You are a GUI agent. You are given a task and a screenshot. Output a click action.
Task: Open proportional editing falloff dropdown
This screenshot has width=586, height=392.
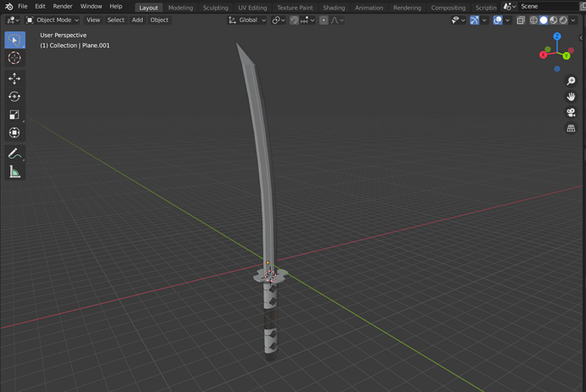pyautogui.click(x=337, y=20)
